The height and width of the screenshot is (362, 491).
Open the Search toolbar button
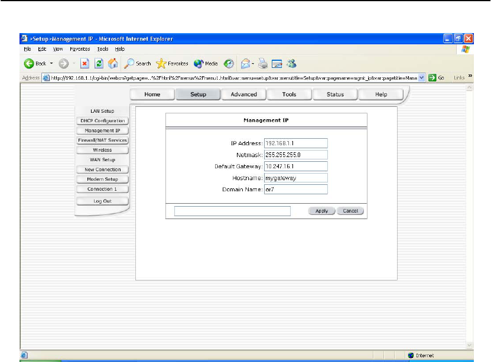click(138, 64)
